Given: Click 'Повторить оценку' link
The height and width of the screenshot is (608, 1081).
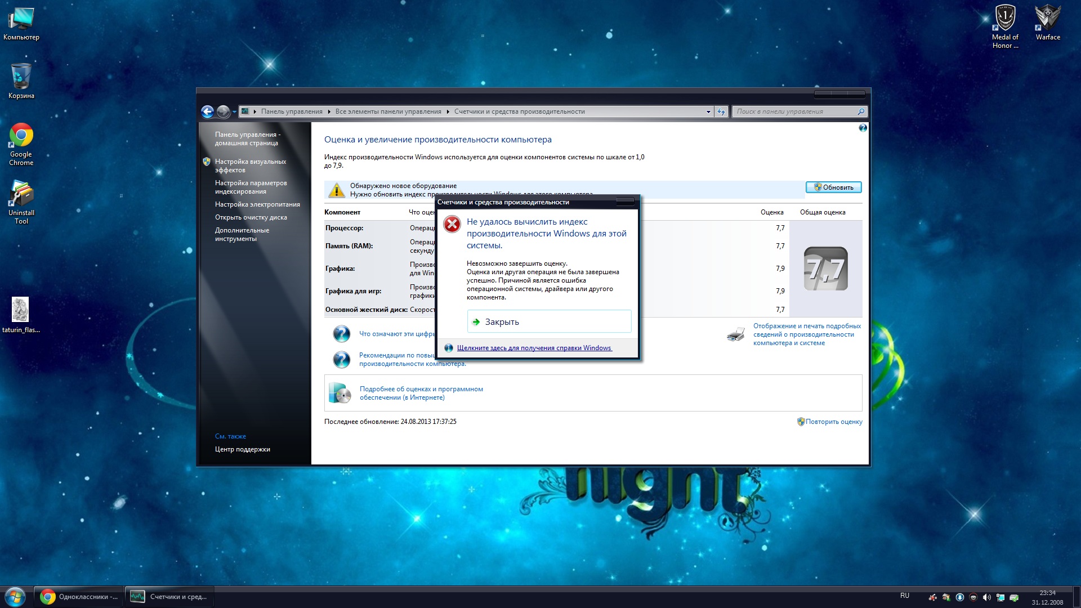Looking at the screenshot, I should pos(833,422).
